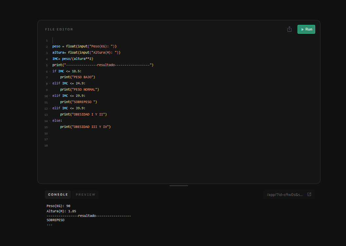Click the print("SOBREPESO ") line
This screenshot has height=246, width=346.
[79, 102]
